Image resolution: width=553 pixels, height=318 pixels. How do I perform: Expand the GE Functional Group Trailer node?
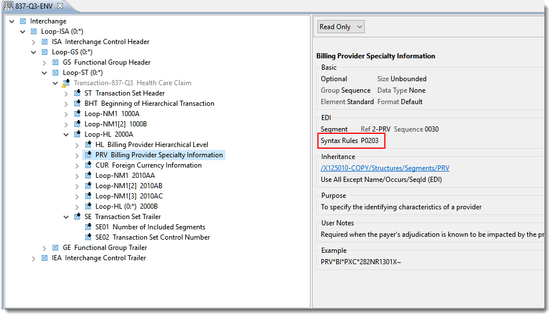coord(45,248)
